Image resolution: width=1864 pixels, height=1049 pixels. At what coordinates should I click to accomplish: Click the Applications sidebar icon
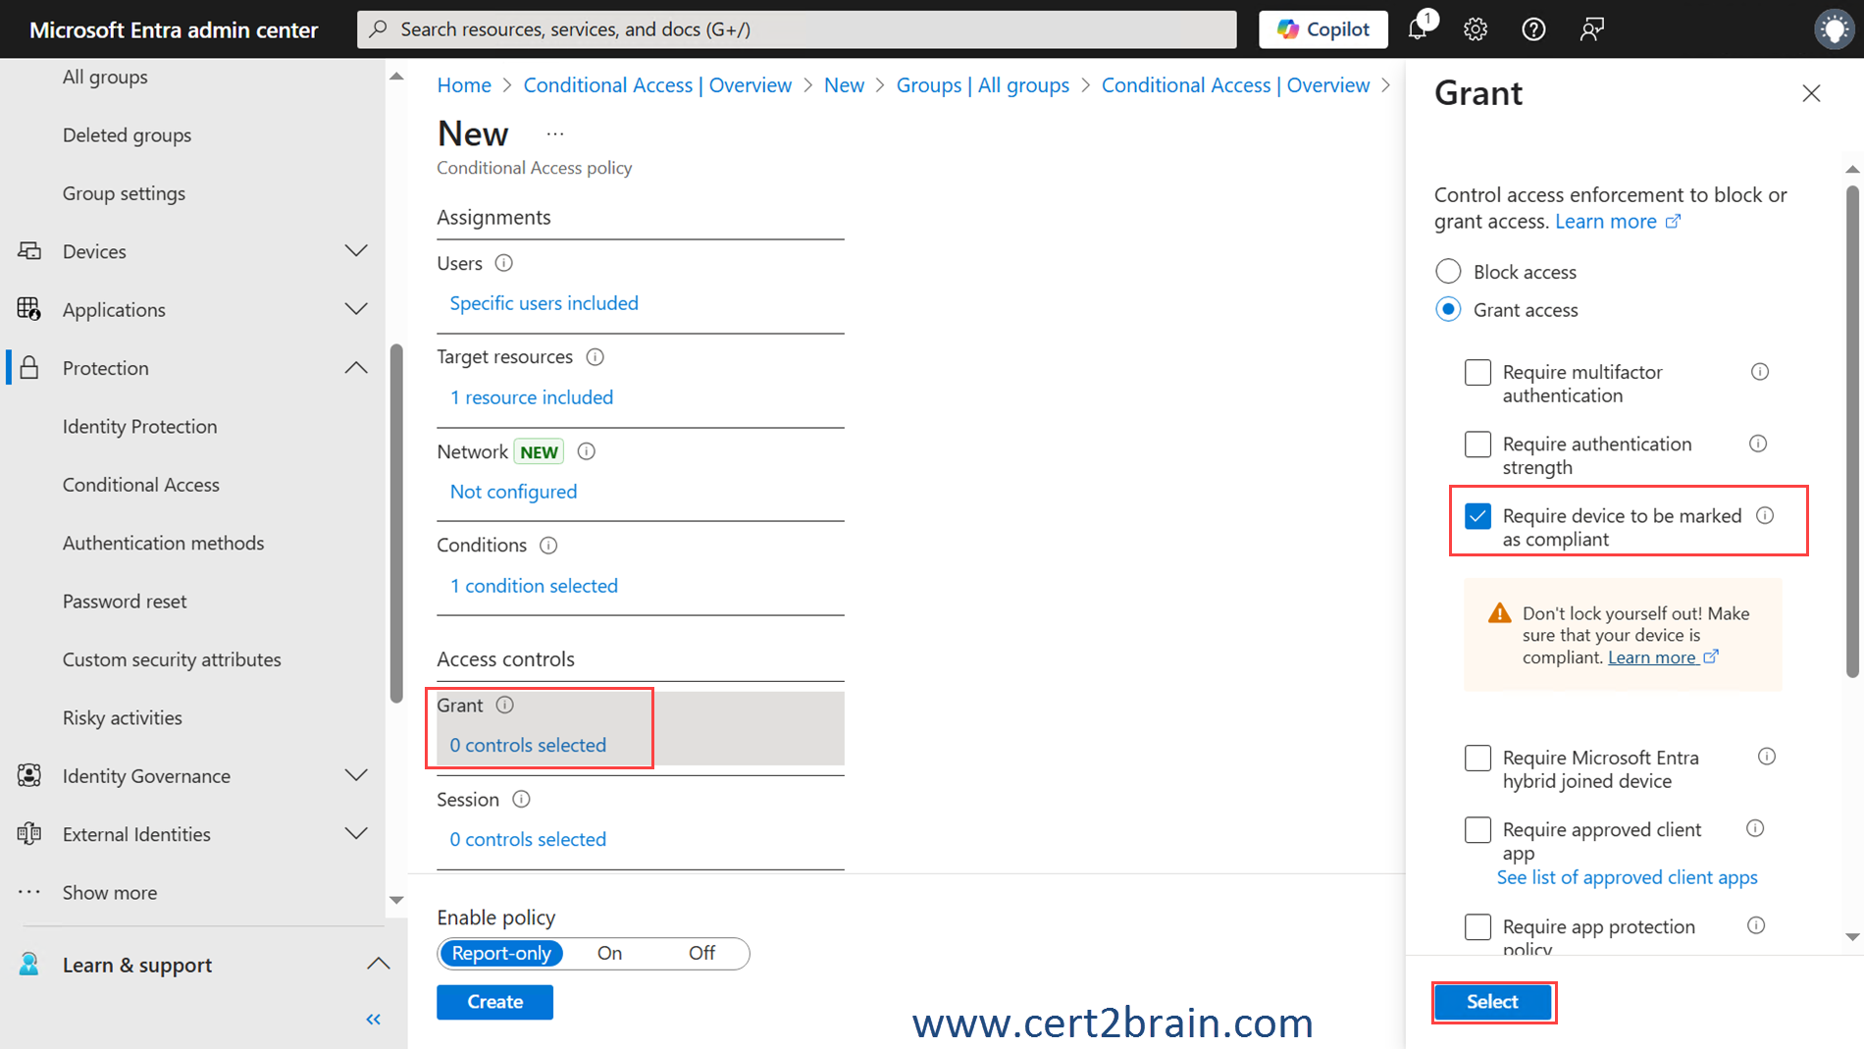coord(29,309)
